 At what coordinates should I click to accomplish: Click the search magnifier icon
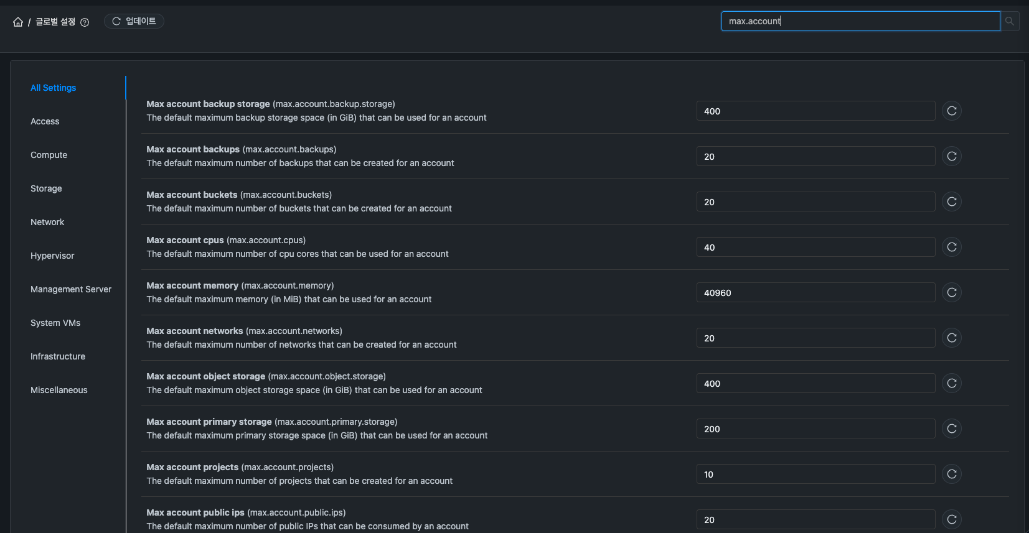tap(1010, 21)
